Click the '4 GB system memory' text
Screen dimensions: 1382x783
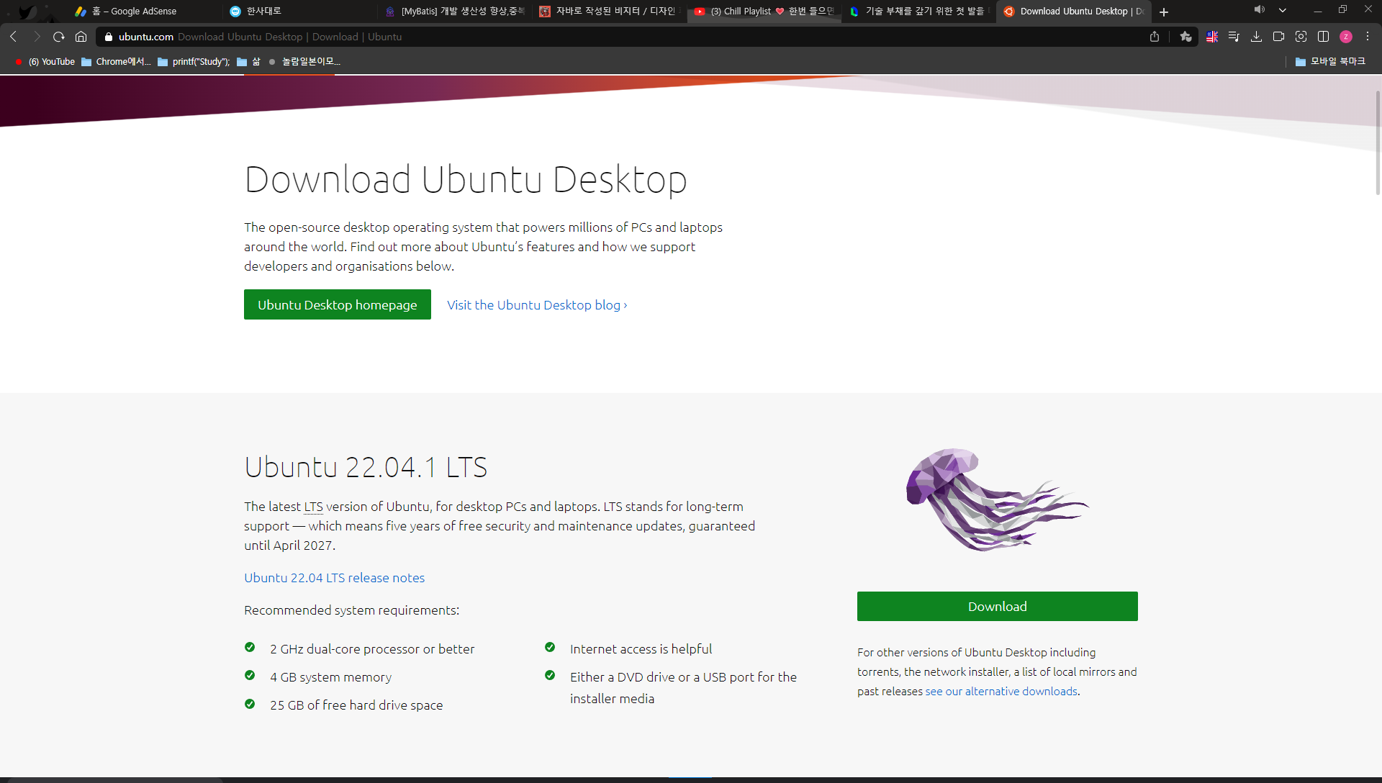[x=330, y=677]
